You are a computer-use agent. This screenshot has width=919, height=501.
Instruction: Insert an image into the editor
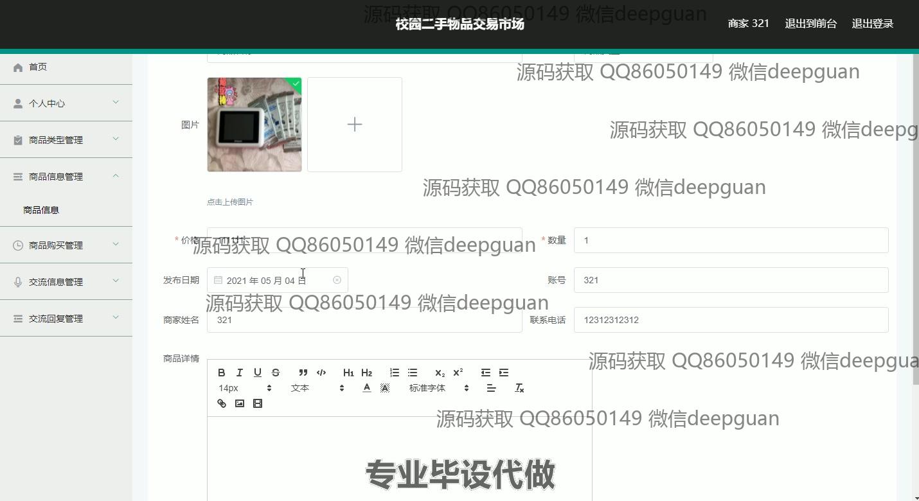240,403
